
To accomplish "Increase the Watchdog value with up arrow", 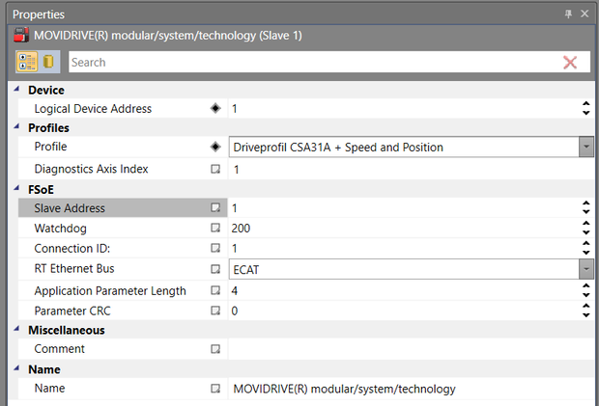I will coord(585,225).
